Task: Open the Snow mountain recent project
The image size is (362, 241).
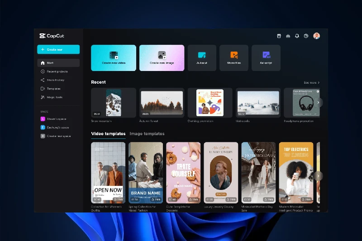Action: 114,103
